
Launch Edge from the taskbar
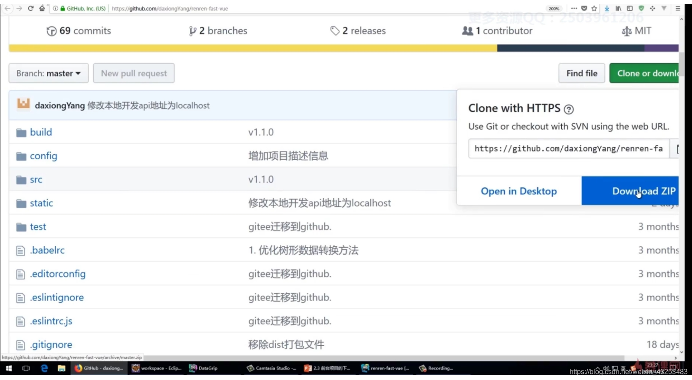coord(44,368)
